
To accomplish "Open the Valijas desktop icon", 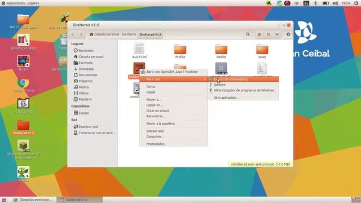I will pos(23,172).
